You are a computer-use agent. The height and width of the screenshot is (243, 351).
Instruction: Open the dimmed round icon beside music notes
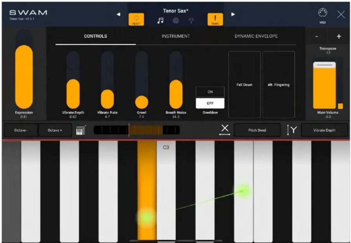176,21
